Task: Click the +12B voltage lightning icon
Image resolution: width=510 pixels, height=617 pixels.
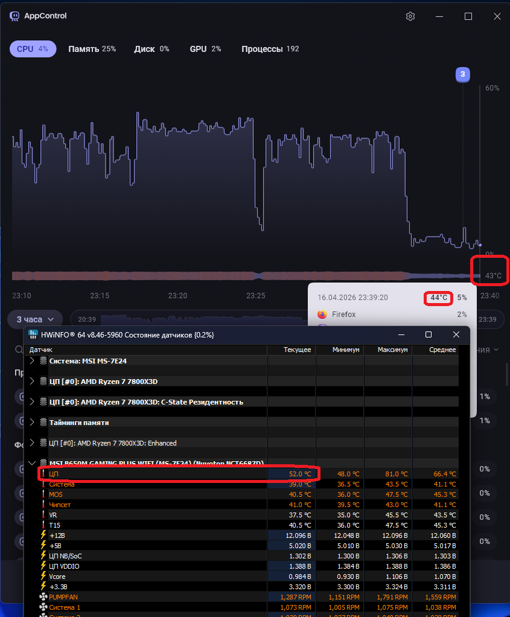Action: 43,535
